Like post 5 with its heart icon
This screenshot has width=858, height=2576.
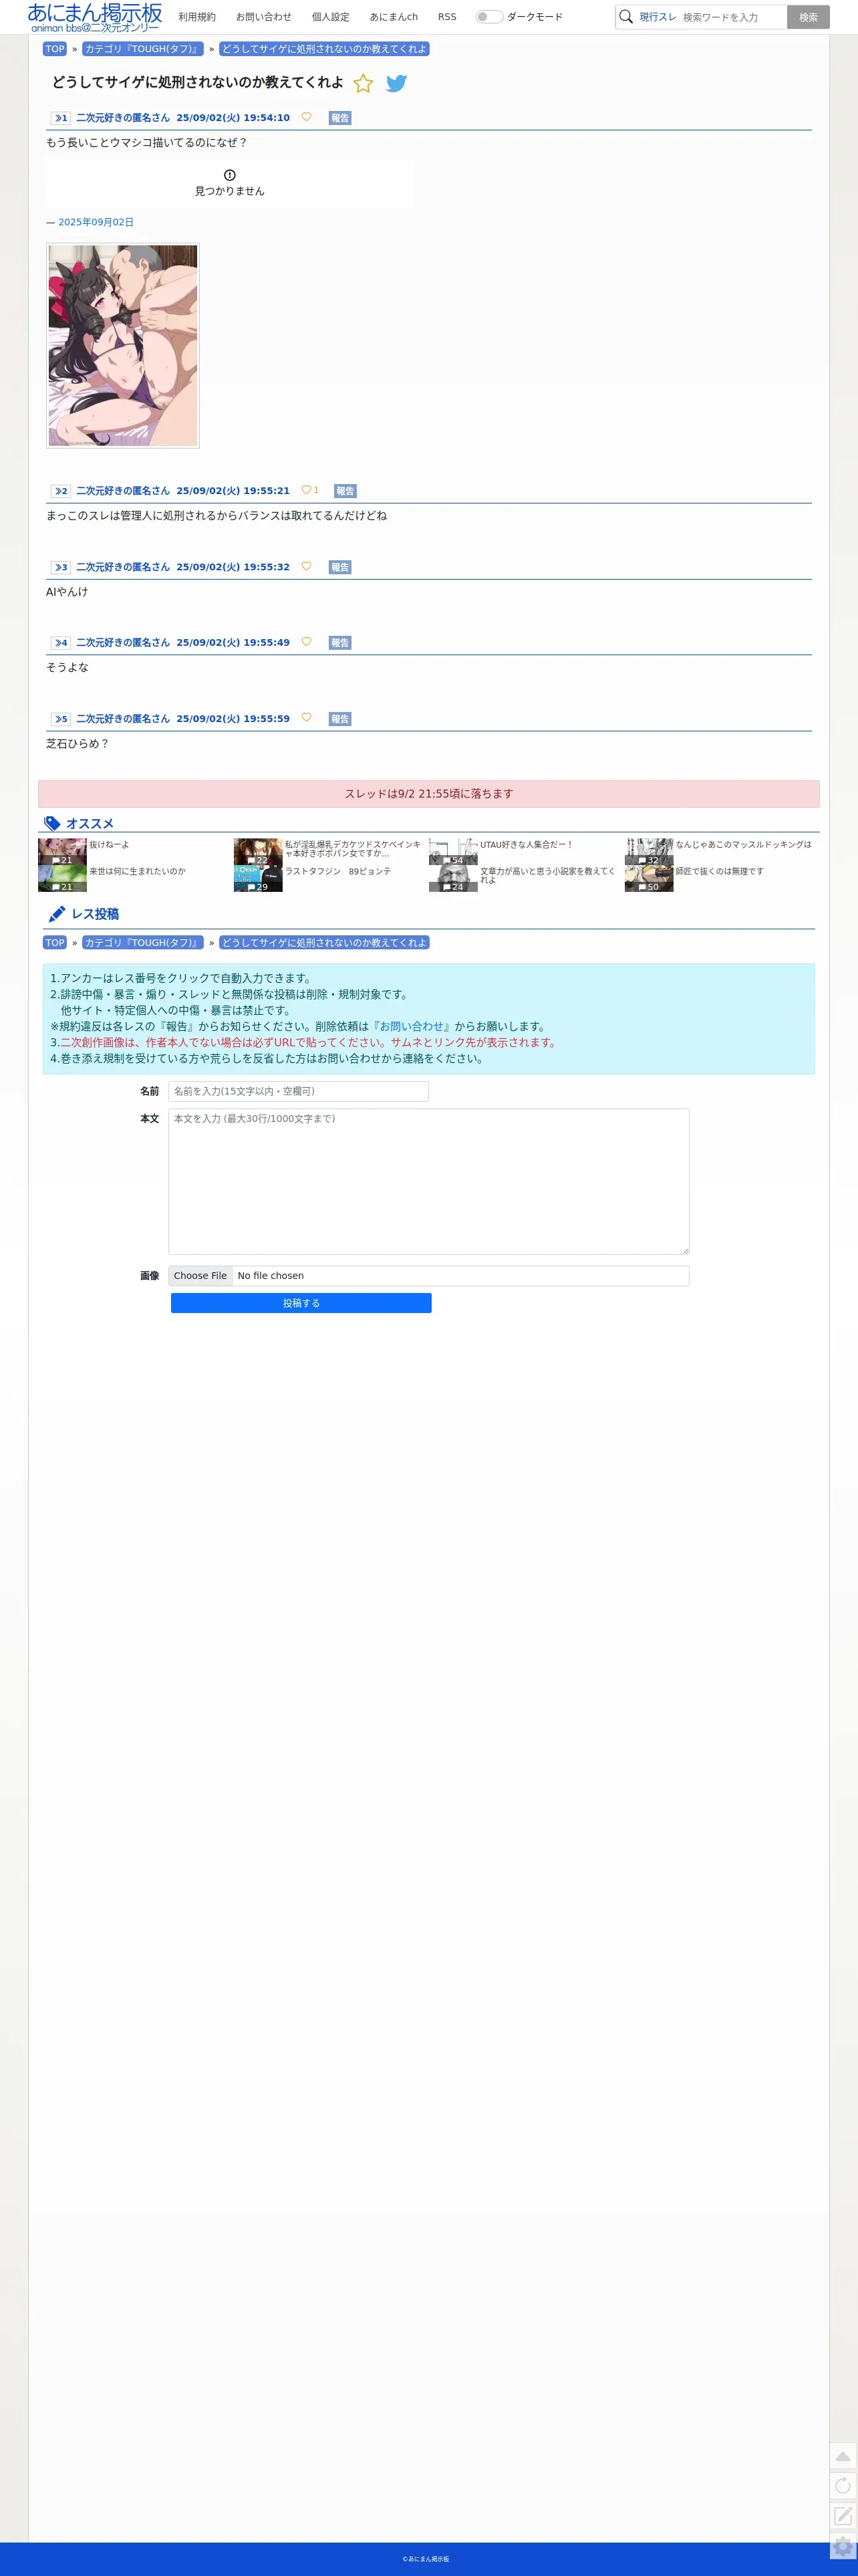(x=306, y=718)
